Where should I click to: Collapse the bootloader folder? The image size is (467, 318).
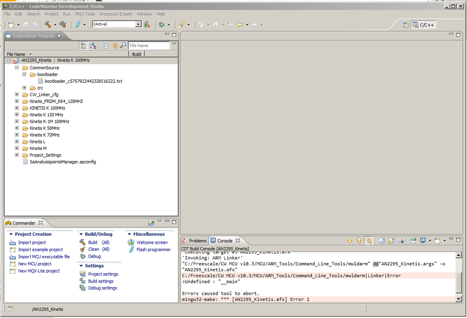pos(24,74)
